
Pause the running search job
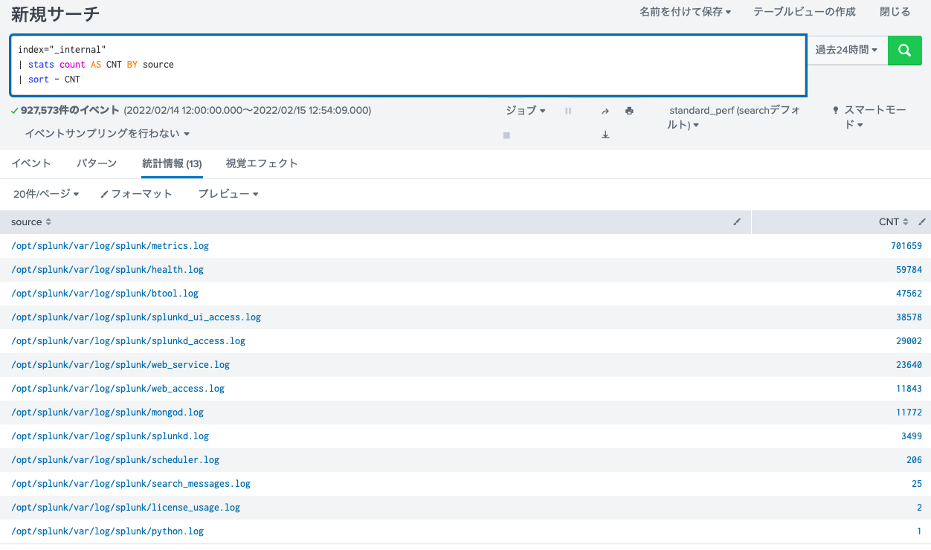568,110
